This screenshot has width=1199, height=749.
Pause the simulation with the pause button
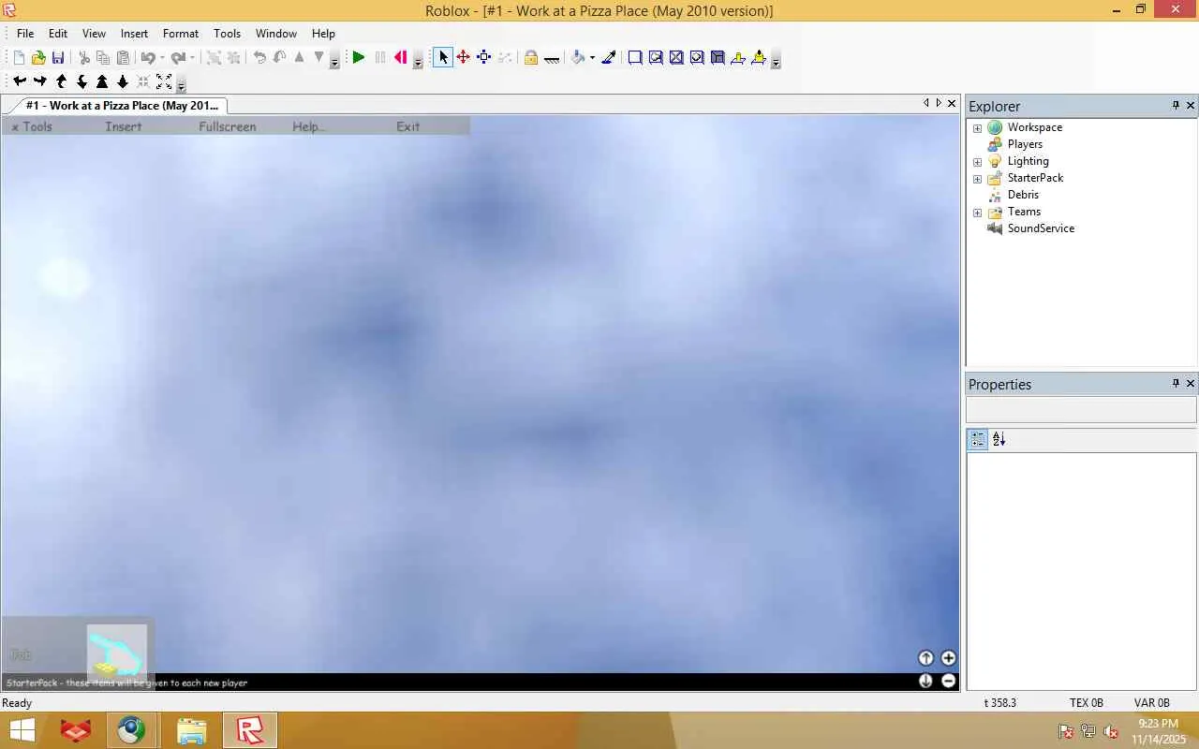379,58
